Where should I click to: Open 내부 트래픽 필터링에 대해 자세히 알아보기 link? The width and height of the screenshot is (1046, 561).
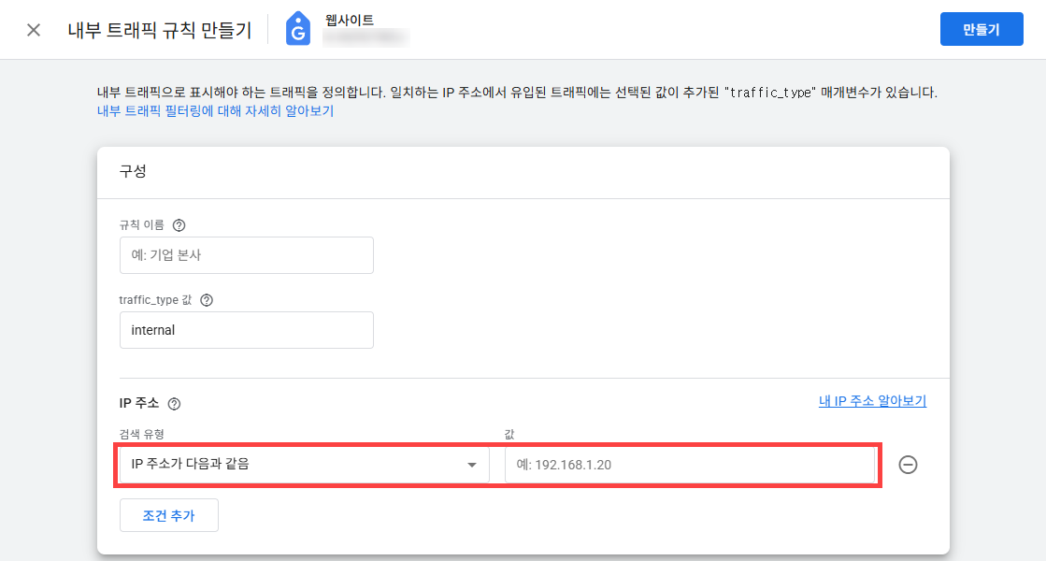[x=215, y=111]
